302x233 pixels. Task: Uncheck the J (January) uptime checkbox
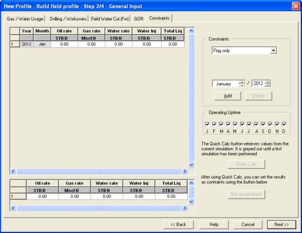(208, 124)
